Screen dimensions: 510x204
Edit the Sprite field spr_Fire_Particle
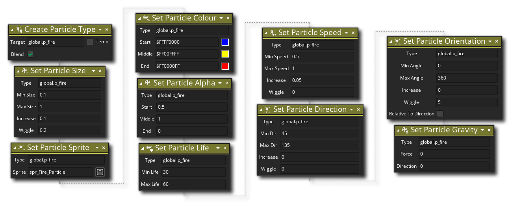pos(60,172)
